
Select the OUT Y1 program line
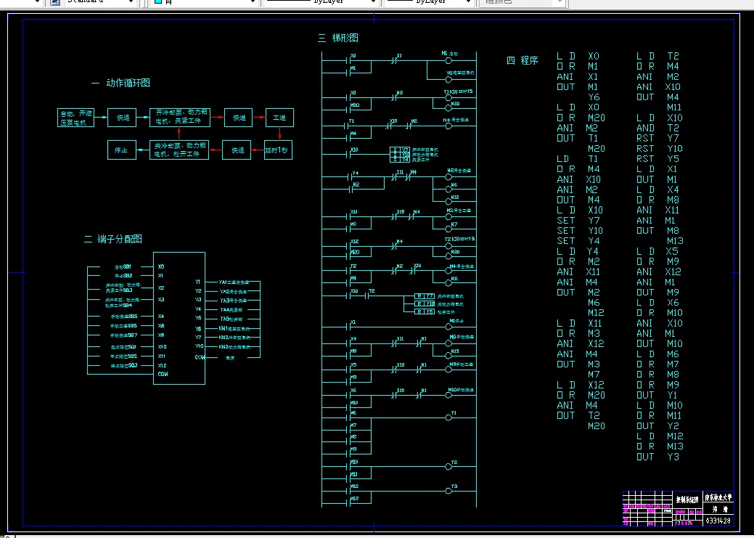tap(657, 395)
